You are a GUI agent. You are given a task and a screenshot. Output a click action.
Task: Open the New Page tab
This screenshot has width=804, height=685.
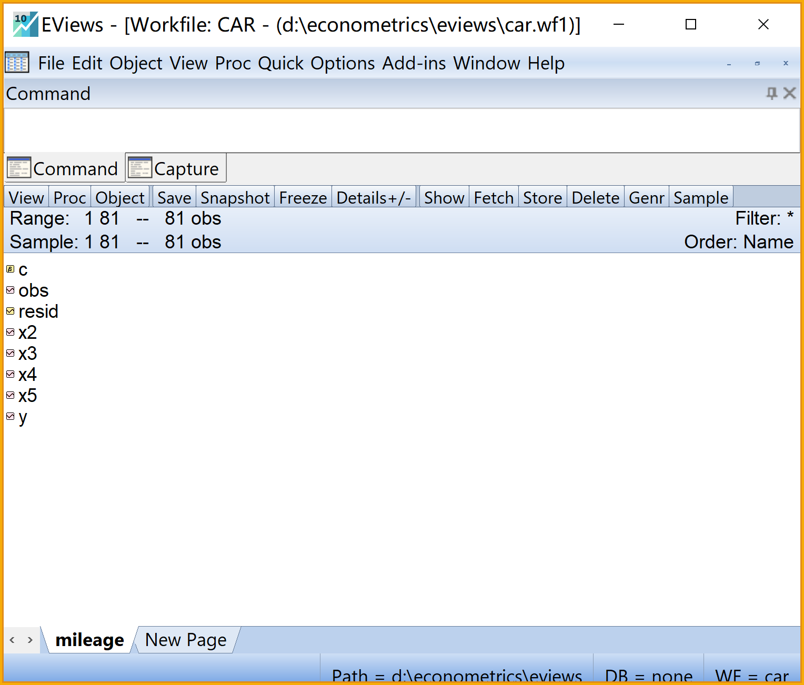(186, 640)
